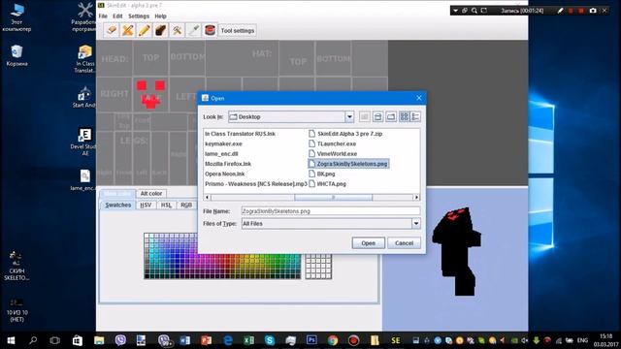Open Chrome from the taskbar
Viewport: 621px width, 349px height.
click(333, 340)
